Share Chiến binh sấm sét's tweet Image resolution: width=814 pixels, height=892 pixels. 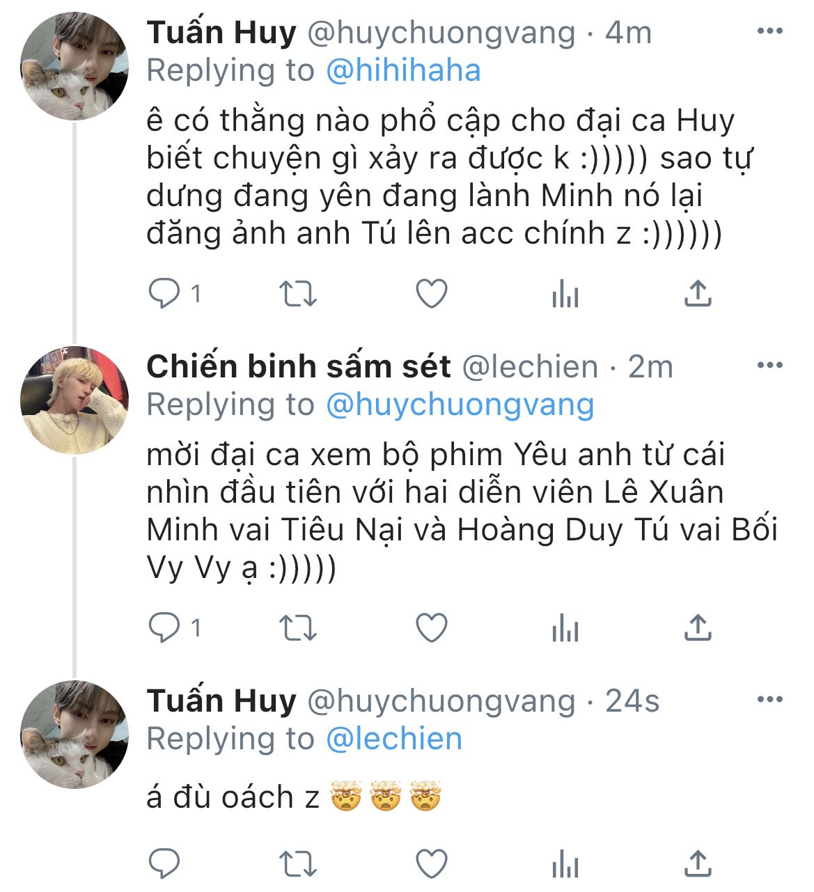[x=697, y=629]
